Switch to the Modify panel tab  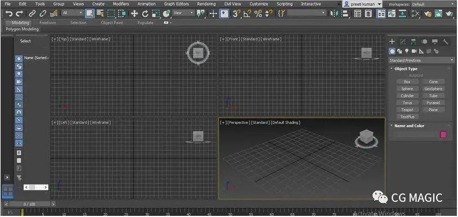(x=402, y=41)
